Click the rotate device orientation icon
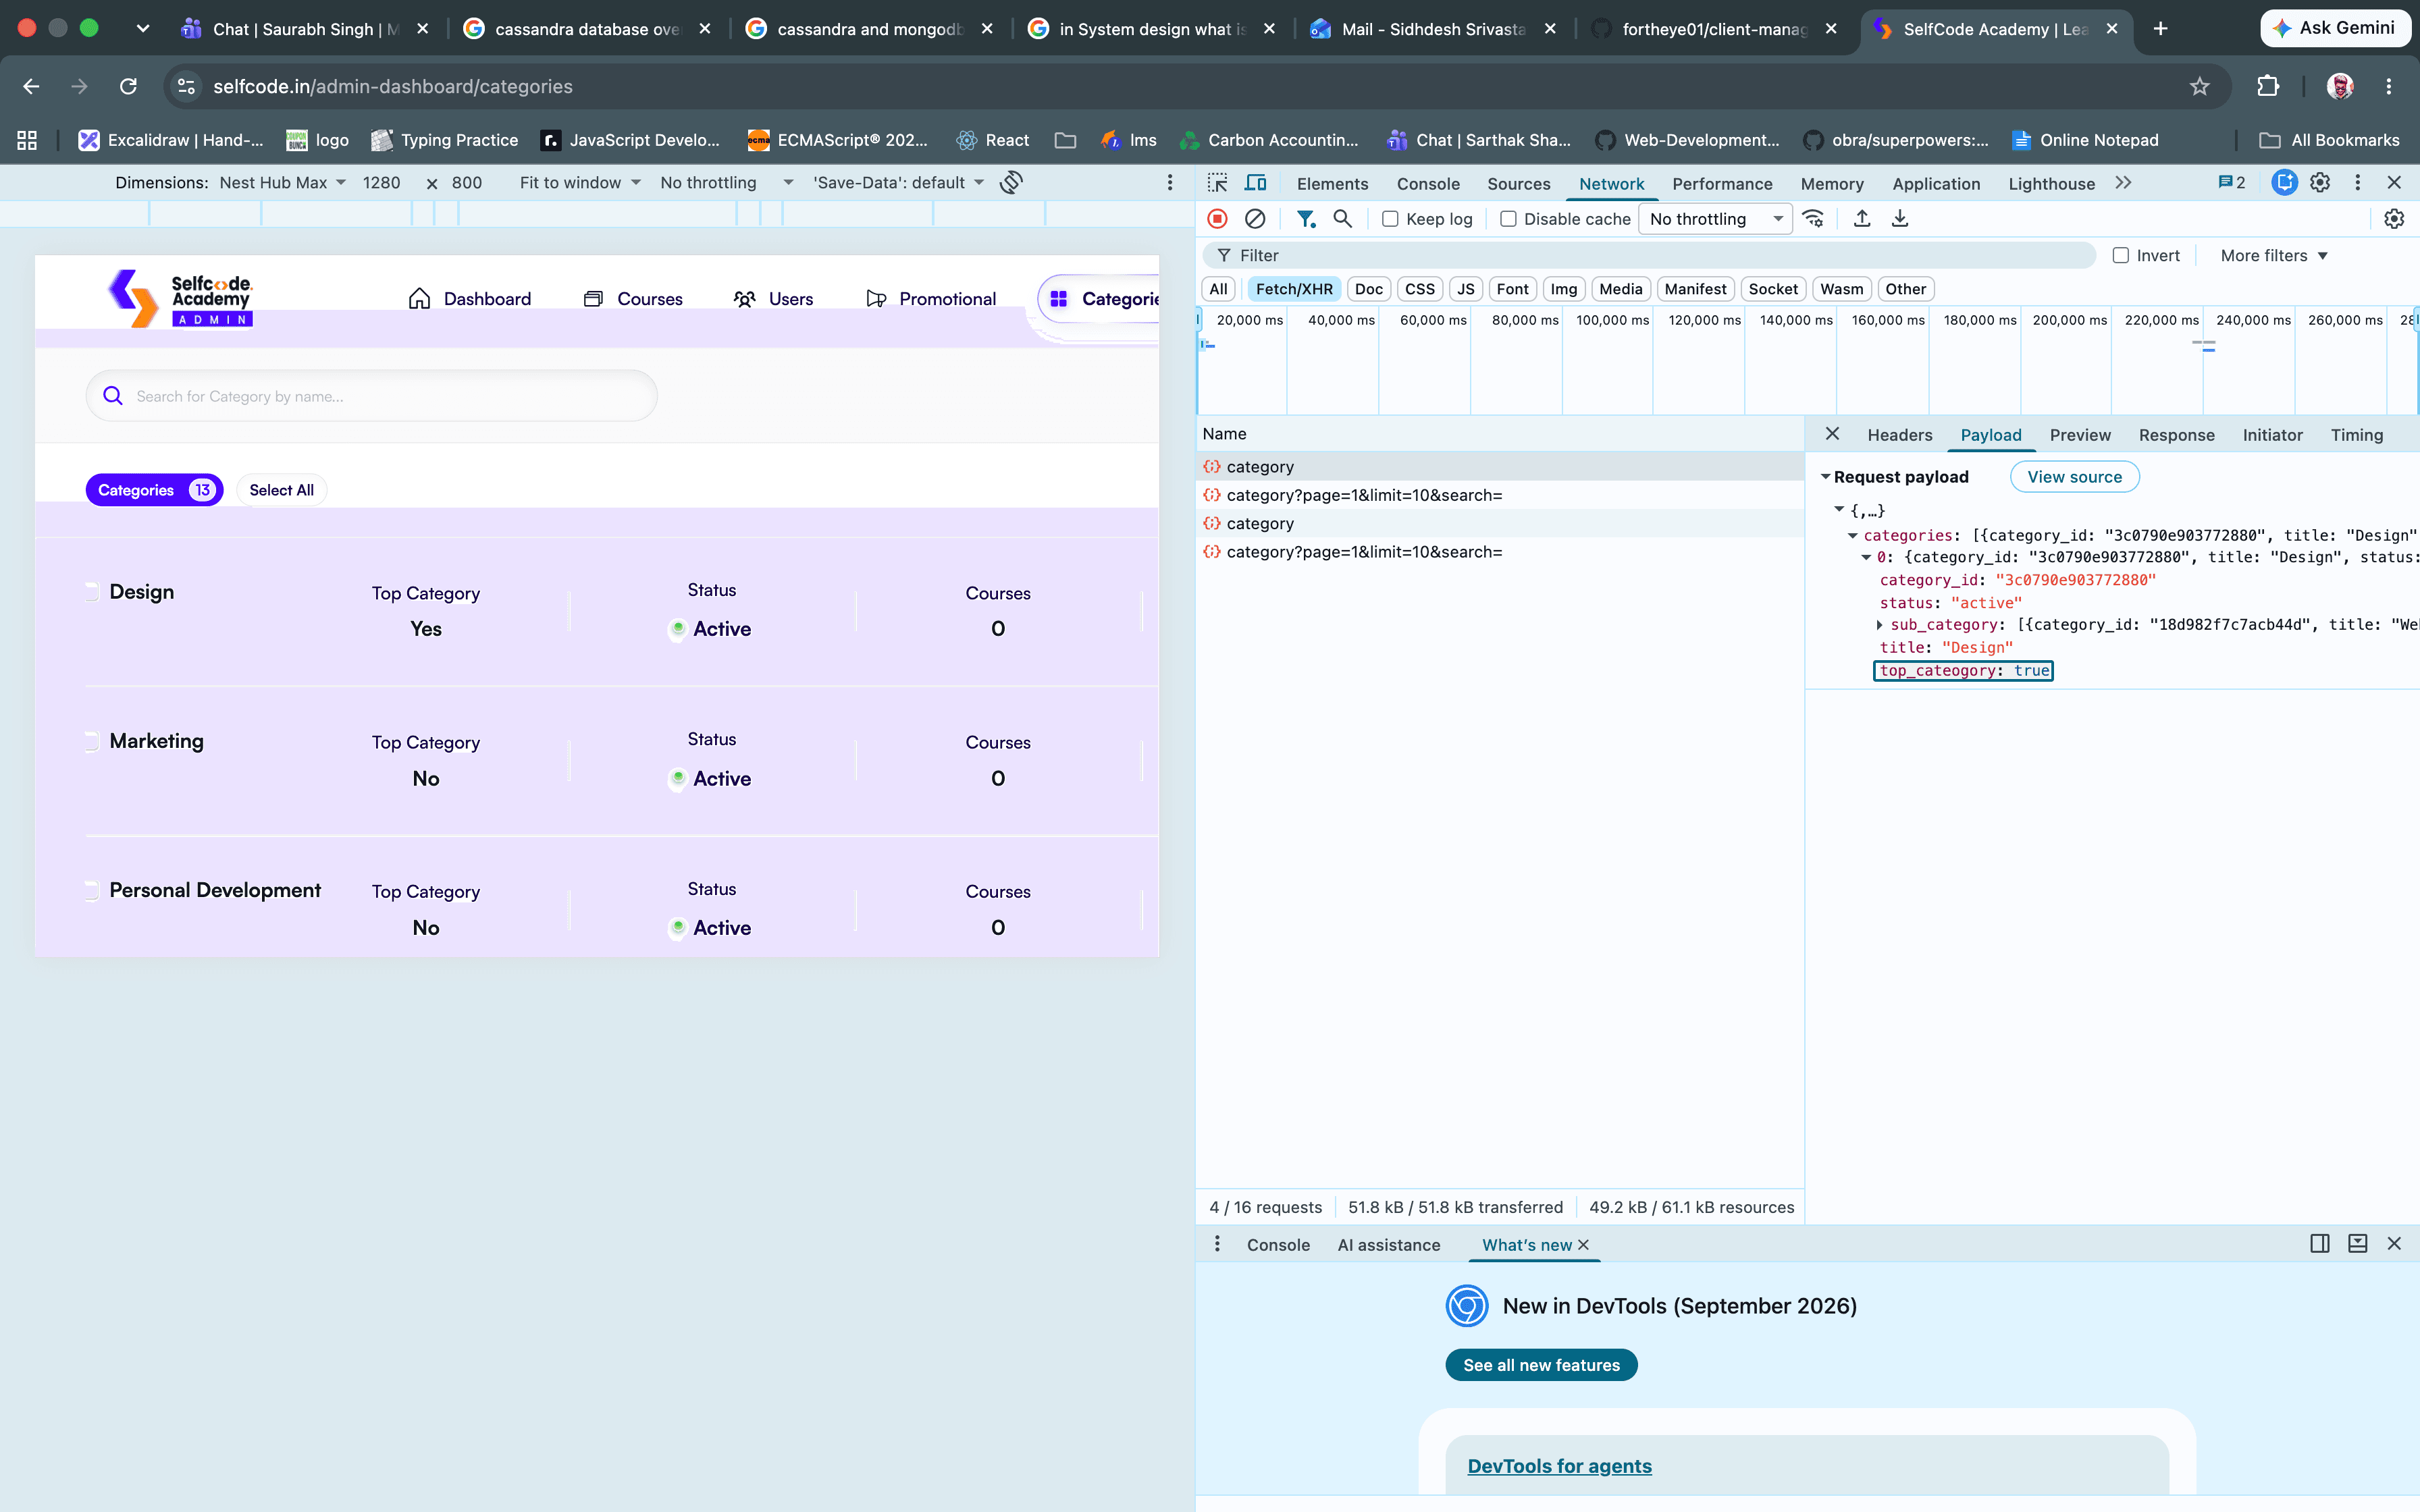 [x=1011, y=182]
